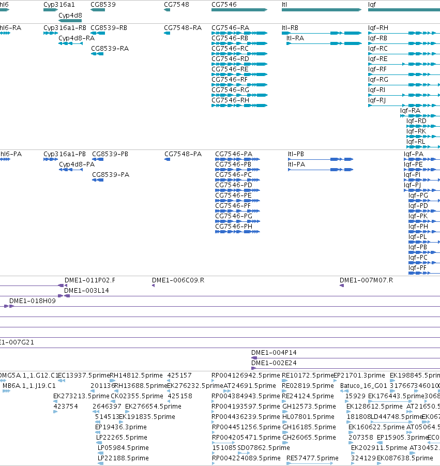Click protein Cyp4d8-PA label

click(x=77, y=164)
